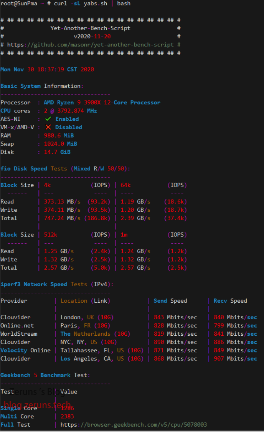Screen dimensions: 264x432
Task: Open the Geekbench browser results link
Action: pos(134,425)
